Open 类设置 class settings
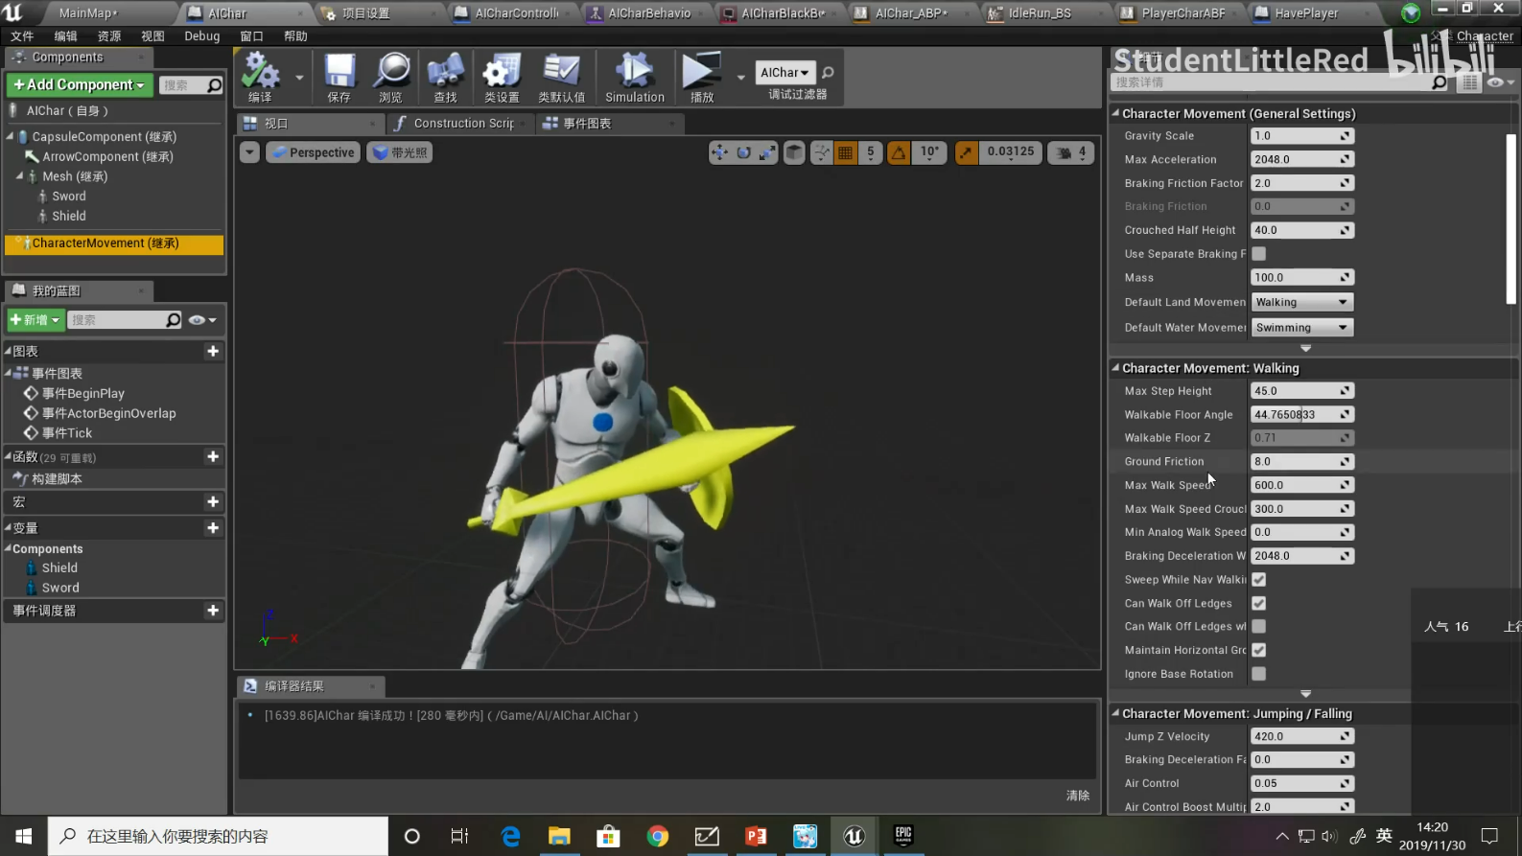 [501, 78]
